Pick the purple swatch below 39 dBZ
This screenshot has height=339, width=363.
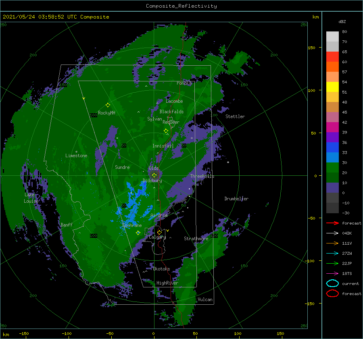(x=332, y=137)
